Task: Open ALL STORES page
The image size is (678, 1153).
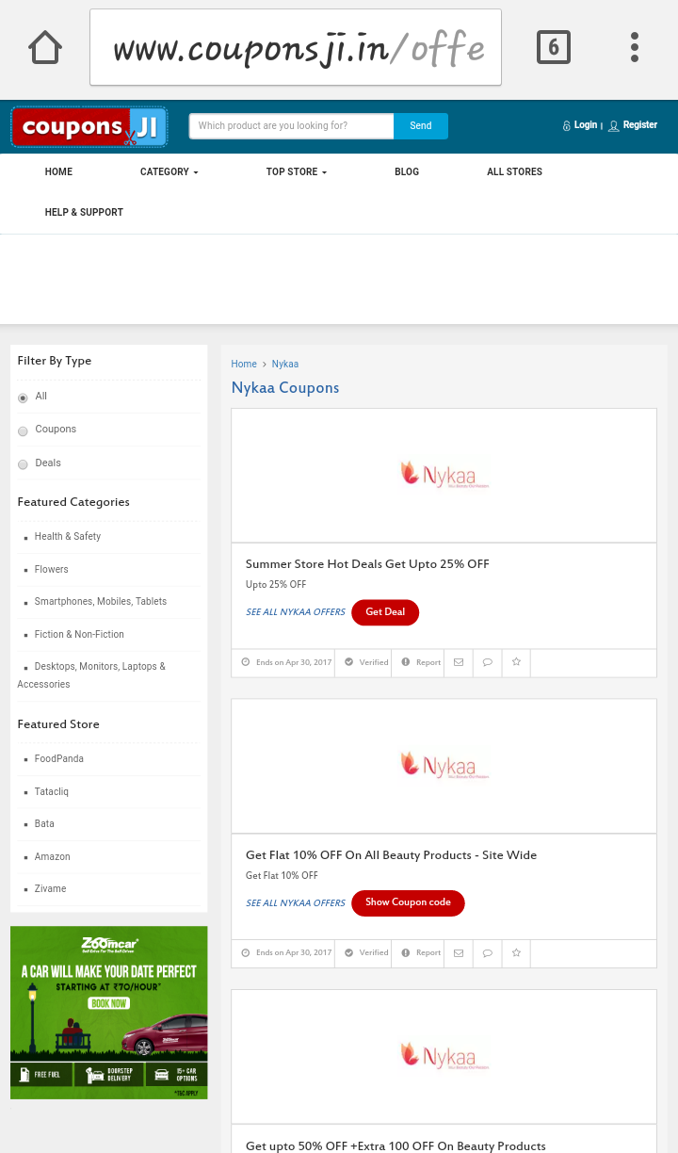Action: [514, 172]
